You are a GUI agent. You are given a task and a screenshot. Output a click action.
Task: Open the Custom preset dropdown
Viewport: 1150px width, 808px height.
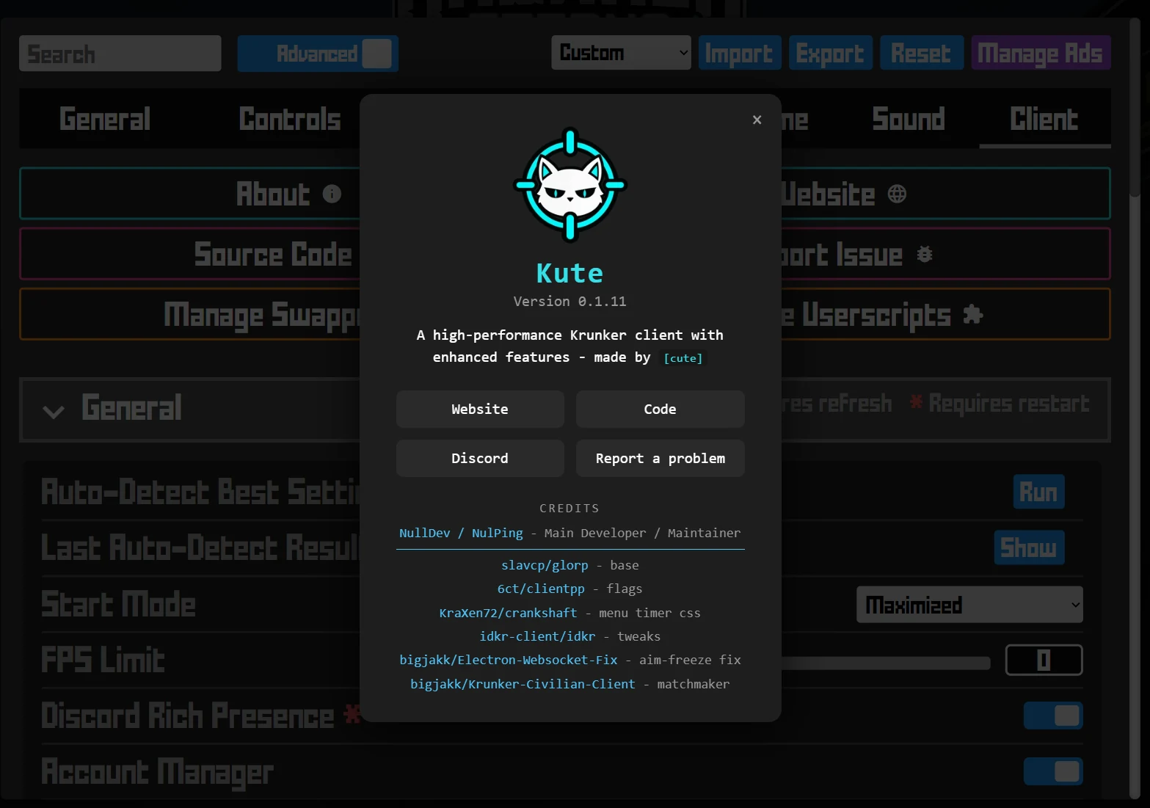pos(621,53)
